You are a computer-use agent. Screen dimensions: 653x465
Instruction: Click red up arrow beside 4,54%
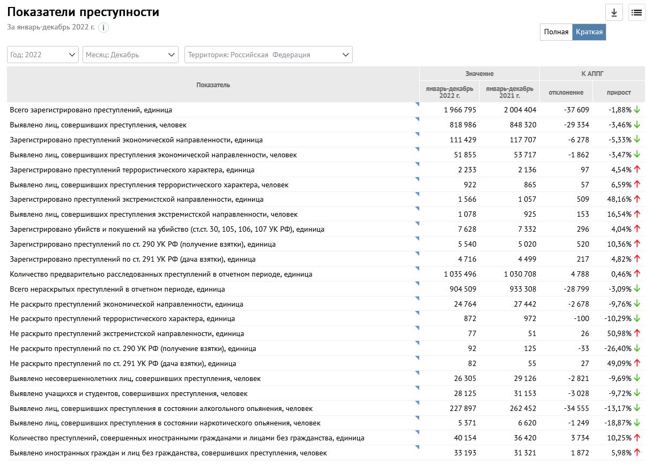coord(637,170)
